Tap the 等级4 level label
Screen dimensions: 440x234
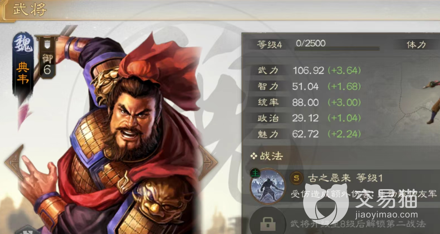tap(269, 44)
